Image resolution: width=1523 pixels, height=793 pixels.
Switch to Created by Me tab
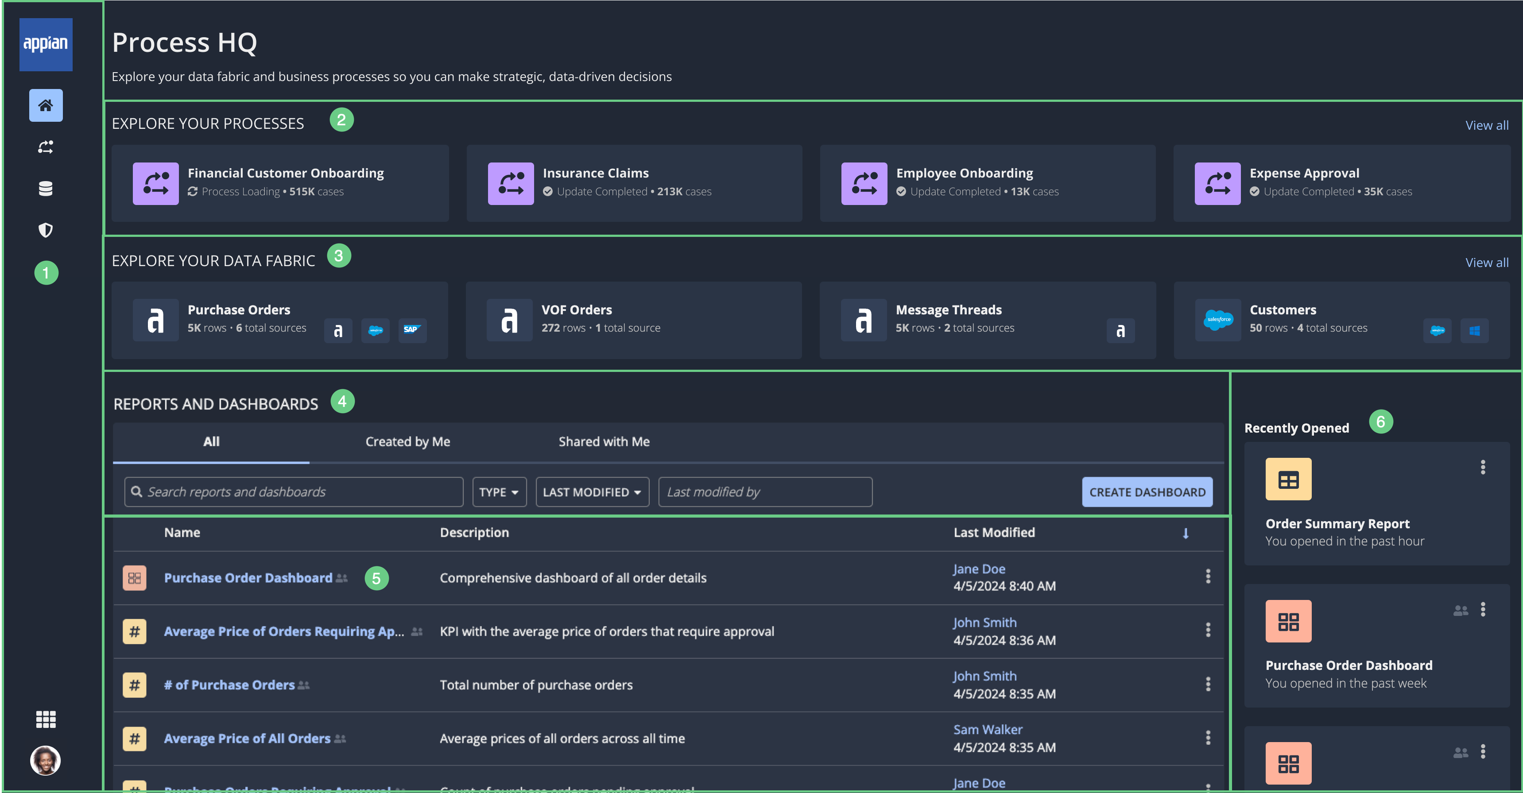(408, 442)
